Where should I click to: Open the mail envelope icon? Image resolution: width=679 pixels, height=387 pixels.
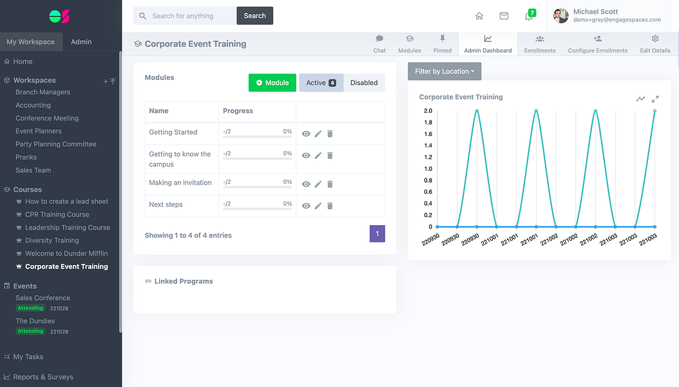coord(504,16)
